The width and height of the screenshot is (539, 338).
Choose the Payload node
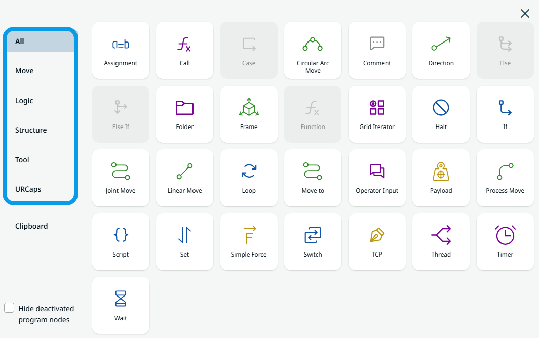pyautogui.click(x=441, y=178)
